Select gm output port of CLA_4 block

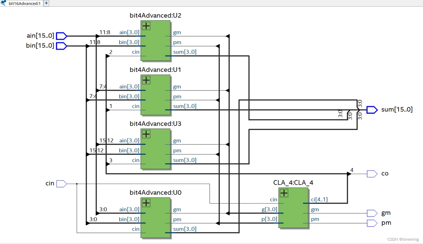315,210
